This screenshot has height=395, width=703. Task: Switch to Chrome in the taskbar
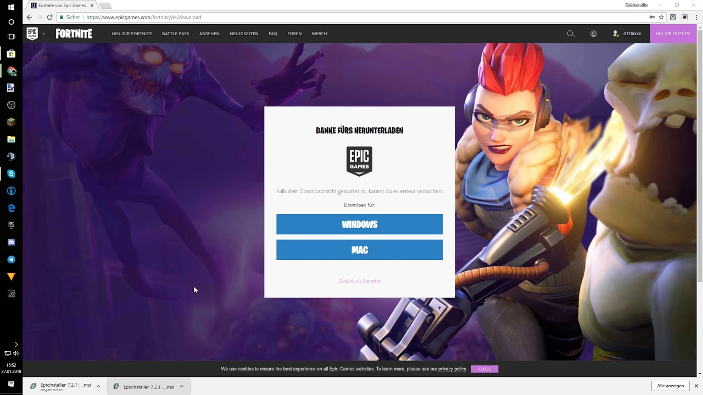(x=11, y=71)
